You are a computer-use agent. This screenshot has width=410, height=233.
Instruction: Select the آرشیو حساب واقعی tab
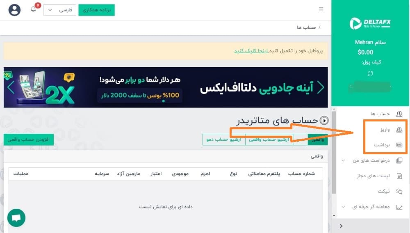[x=269, y=139]
